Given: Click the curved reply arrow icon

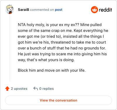Looking at the screenshot, I should pos(36,89).
